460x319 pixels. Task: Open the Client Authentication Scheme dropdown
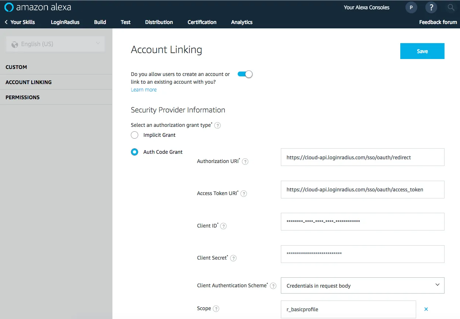[x=362, y=285]
